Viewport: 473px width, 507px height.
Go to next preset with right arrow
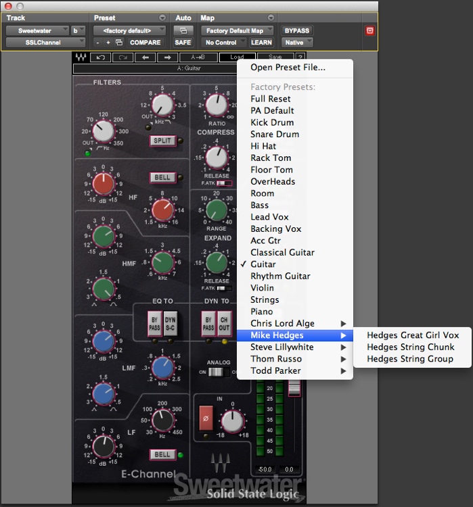[167, 57]
